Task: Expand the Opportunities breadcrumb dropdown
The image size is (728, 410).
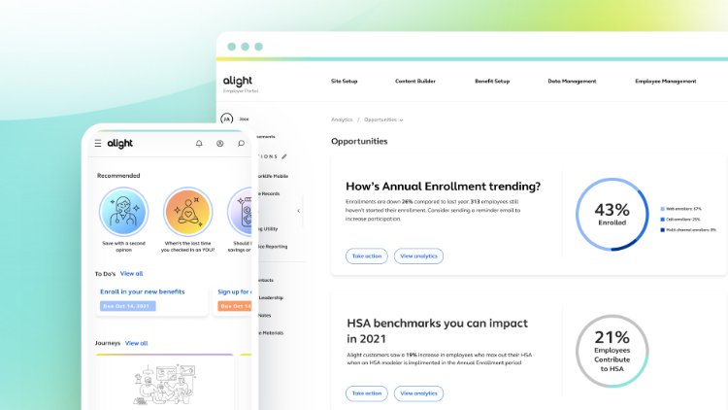Action: pyautogui.click(x=383, y=120)
